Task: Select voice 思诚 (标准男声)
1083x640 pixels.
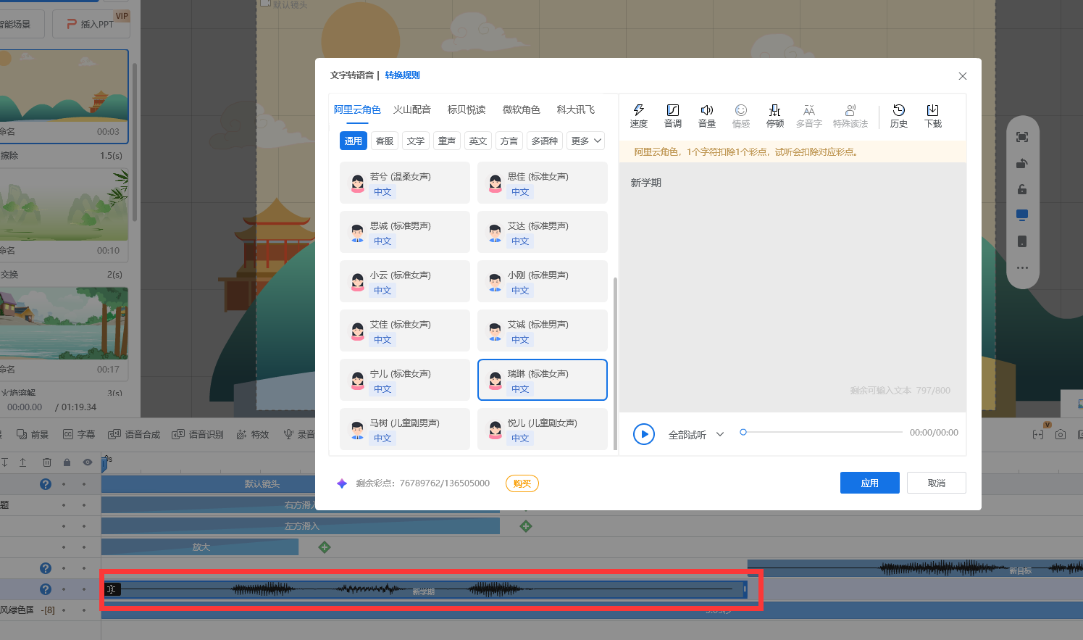Action: click(x=404, y=232)
